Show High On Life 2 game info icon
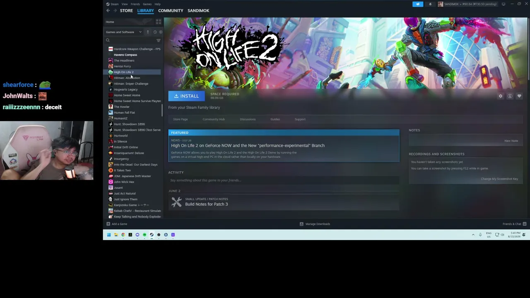530x298 pixels. tap(510, 96)
